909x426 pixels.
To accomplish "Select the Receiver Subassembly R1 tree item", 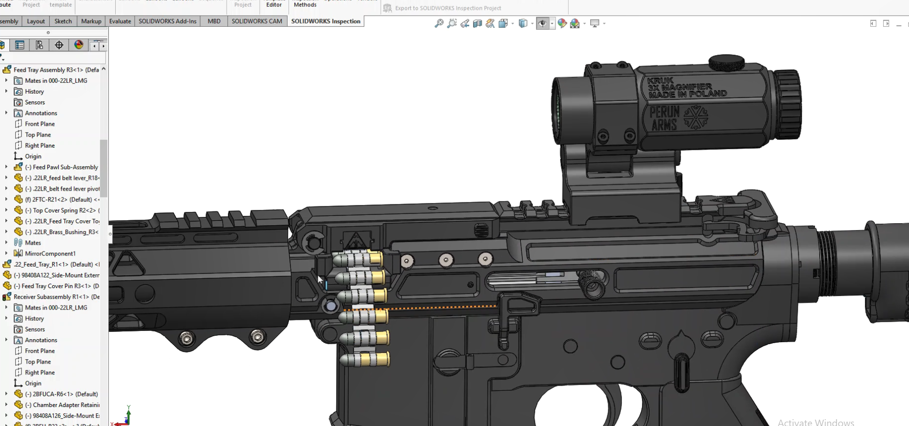I will click(x=56, y=297).
